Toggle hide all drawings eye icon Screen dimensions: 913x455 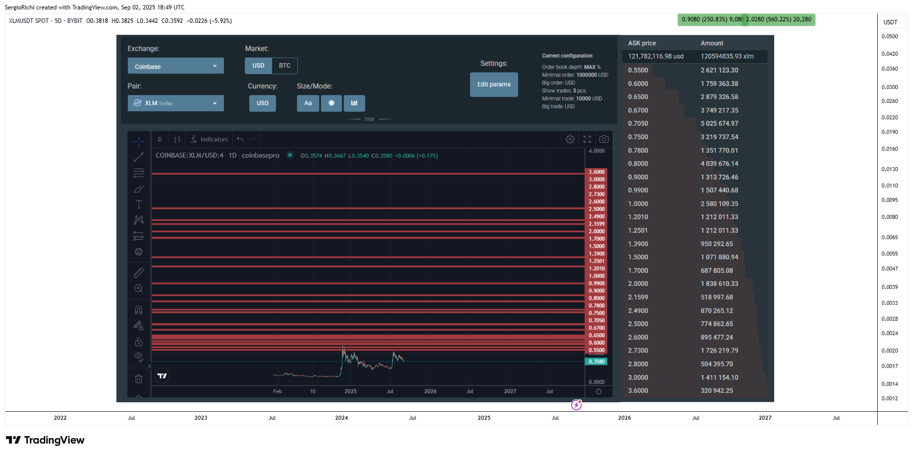[x=139, y=357]
